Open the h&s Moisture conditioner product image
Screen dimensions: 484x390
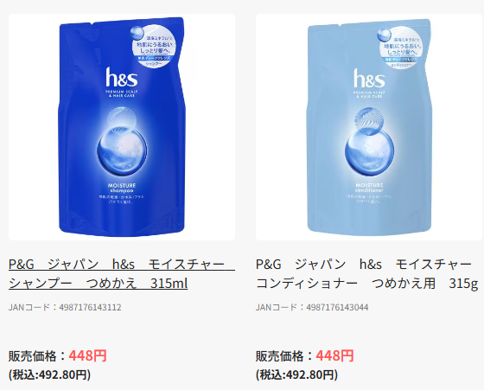click(x=368, y=127)
